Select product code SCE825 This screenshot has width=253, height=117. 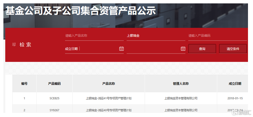(x=54, y=98)
